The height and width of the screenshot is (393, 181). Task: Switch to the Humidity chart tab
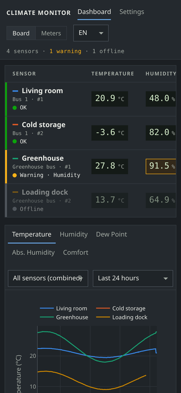(74, 234)
